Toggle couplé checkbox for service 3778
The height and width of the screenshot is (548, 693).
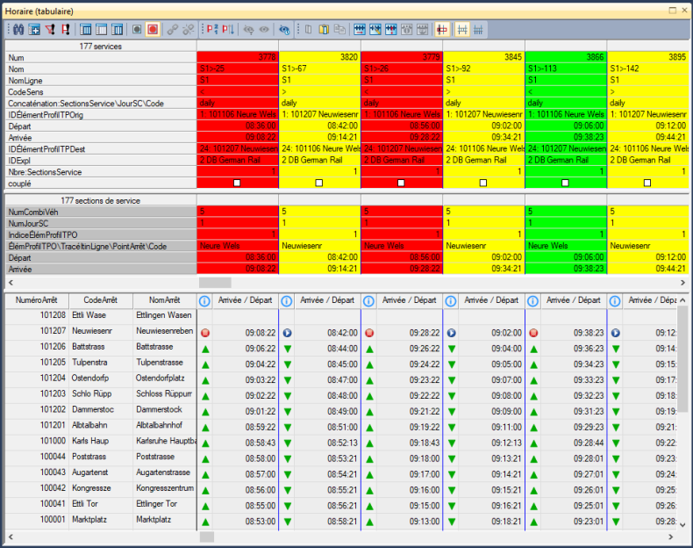click(x=236, y=183)
